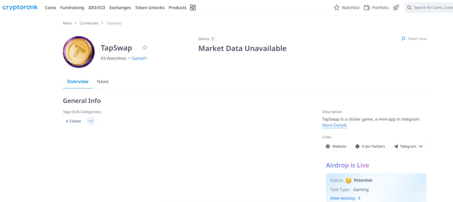Viewport: 453px width, 202px height.
Task: Click the globe icon on Website link
Action: pyautogui.click(x=328, y=147)
